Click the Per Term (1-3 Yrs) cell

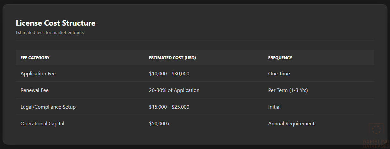click(288, 90)
